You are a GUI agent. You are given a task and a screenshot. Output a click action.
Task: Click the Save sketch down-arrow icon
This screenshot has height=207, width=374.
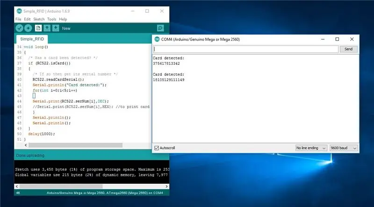point(56,28)
